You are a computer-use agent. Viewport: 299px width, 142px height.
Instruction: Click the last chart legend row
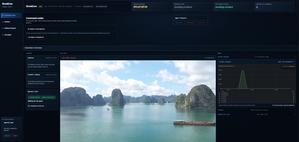coord(257,102)
